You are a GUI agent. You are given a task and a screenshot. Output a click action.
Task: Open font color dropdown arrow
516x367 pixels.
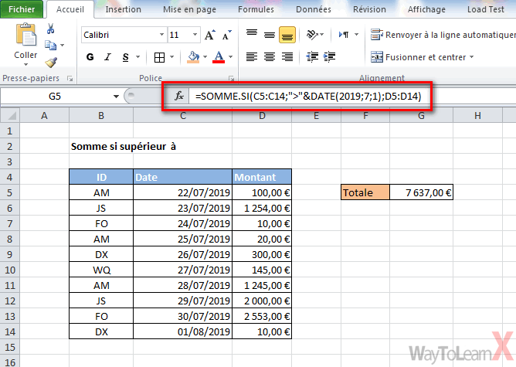(x=231, y=57)
